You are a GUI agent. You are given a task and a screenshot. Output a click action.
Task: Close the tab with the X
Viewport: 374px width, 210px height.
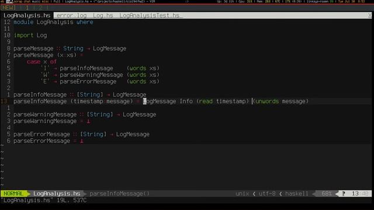click(x=370, y=16)
